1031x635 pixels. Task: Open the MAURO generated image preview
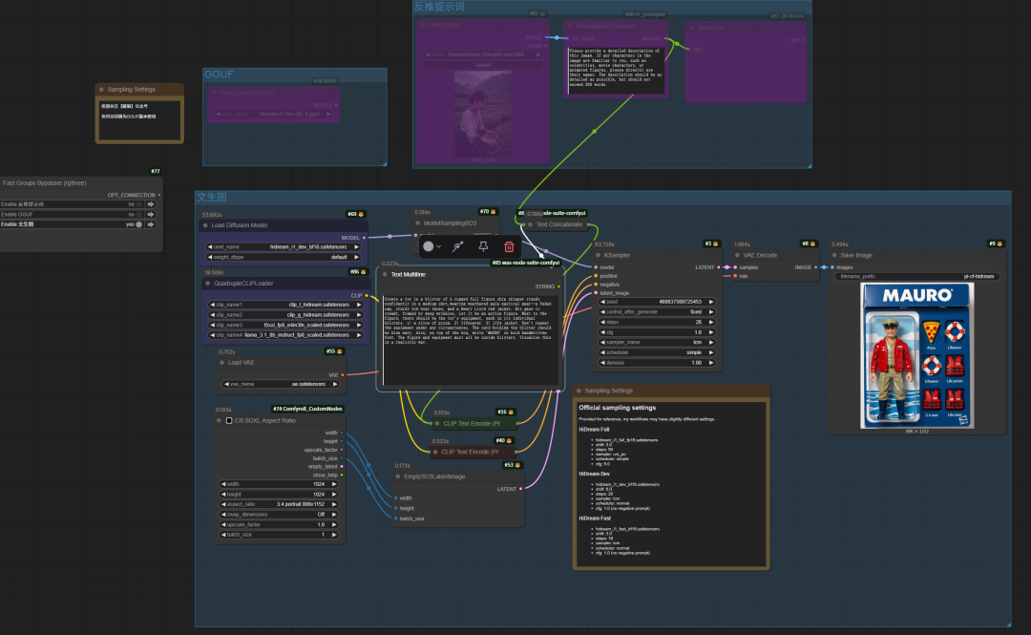[916, 355]
